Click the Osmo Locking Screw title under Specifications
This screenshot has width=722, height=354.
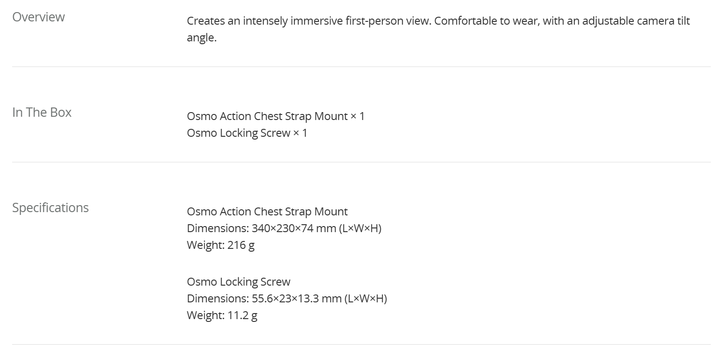click(238, 282)
